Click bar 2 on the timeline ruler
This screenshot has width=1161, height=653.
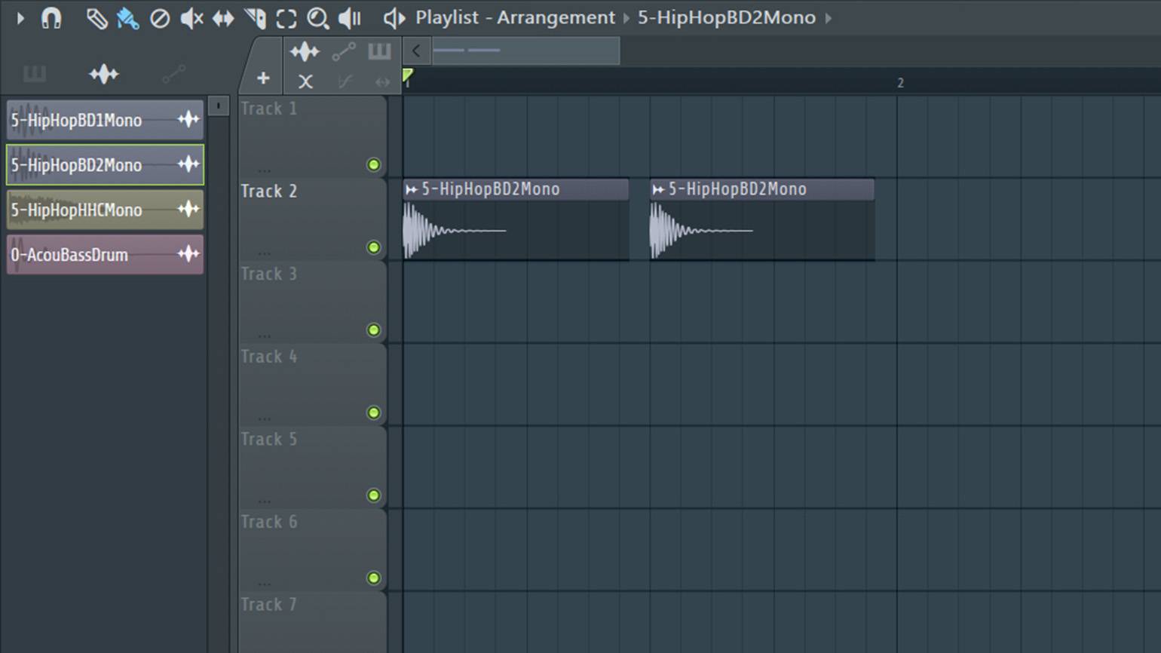coord(900,83)
